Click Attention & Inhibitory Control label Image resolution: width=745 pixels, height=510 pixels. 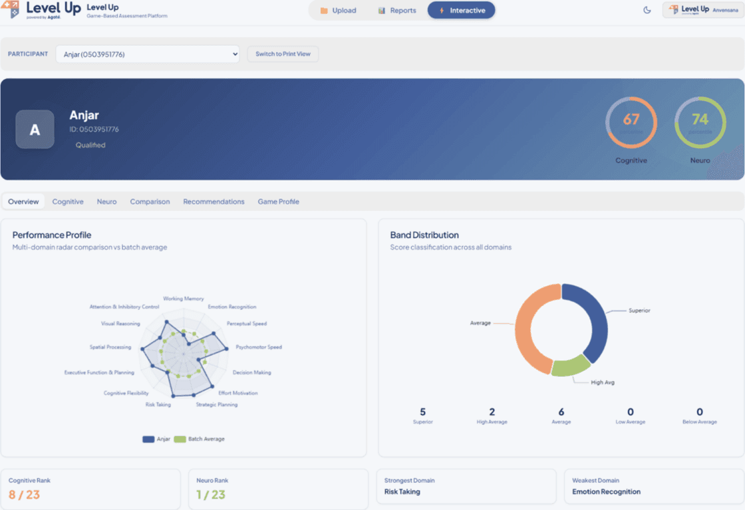coord(124,307)
